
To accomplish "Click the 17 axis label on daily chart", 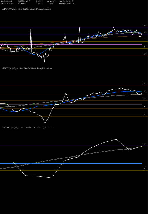I will [x=144, y=40].
